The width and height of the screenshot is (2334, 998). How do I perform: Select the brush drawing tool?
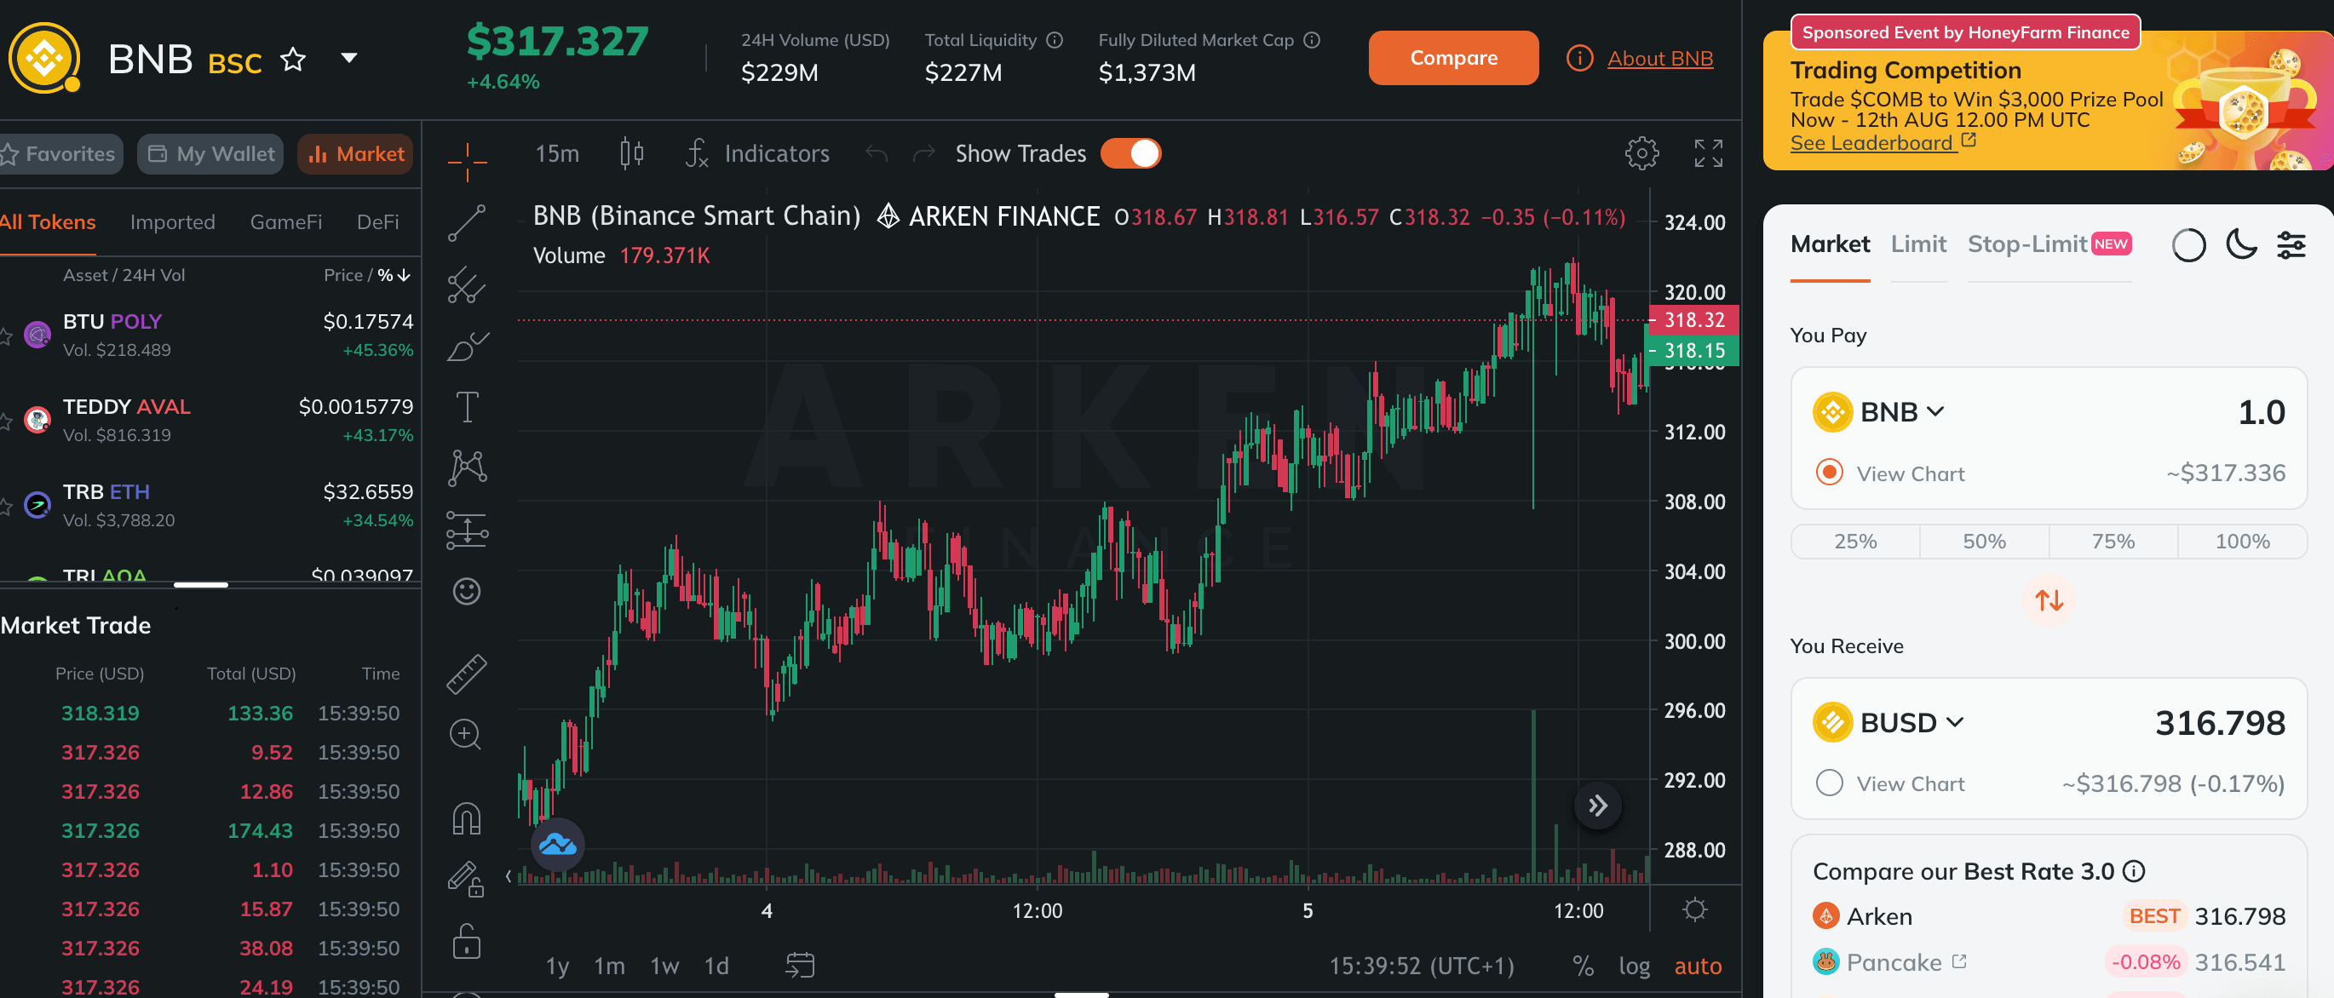(467, 346)
